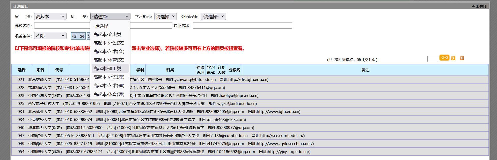Image resolution: width=497 pixels, height=160 pixels.
Task: Select the 北京交通大学 row
Action: point(40,80)
